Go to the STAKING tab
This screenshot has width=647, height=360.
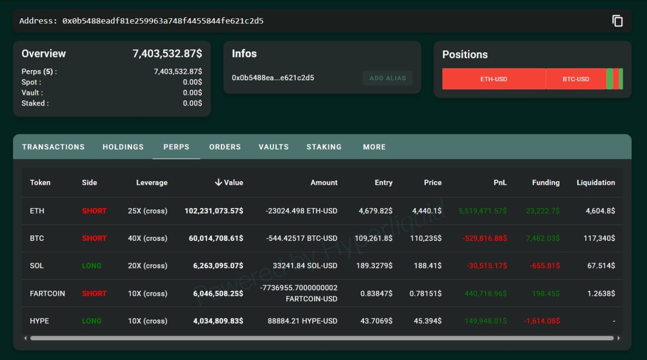[x=324, y=147]
